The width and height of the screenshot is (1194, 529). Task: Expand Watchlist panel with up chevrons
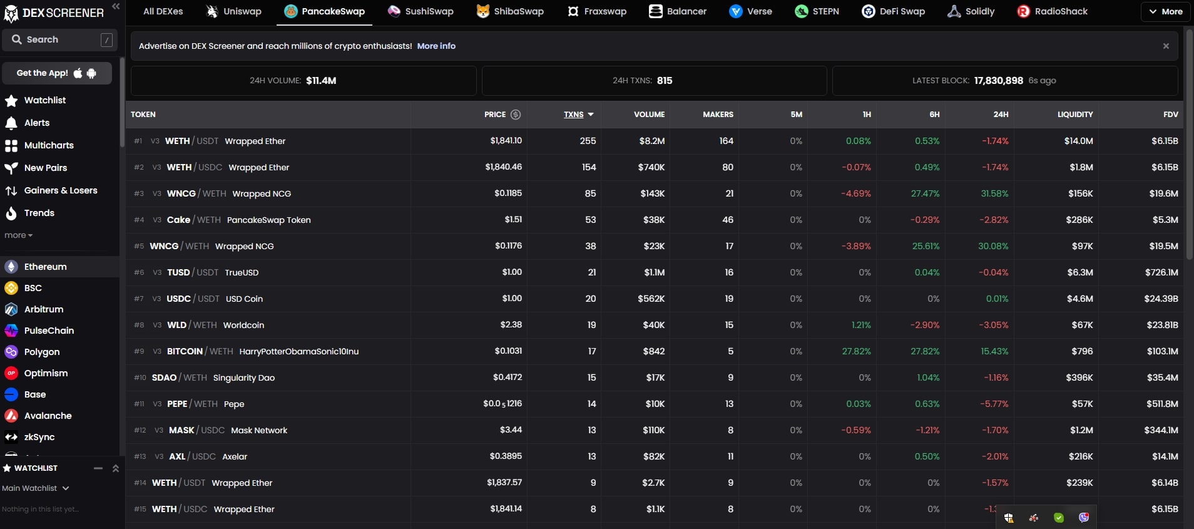[x=115, y=468]
